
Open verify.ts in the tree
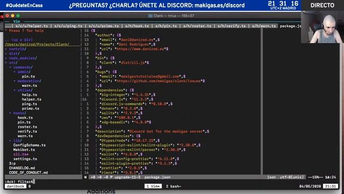click(x=27, y=131)
